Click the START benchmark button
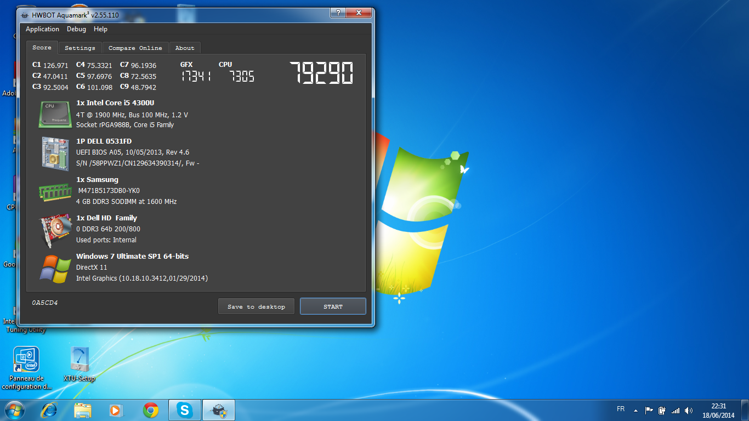The height and width of the screenshot is (421, 749). click(x=333, y=306)
